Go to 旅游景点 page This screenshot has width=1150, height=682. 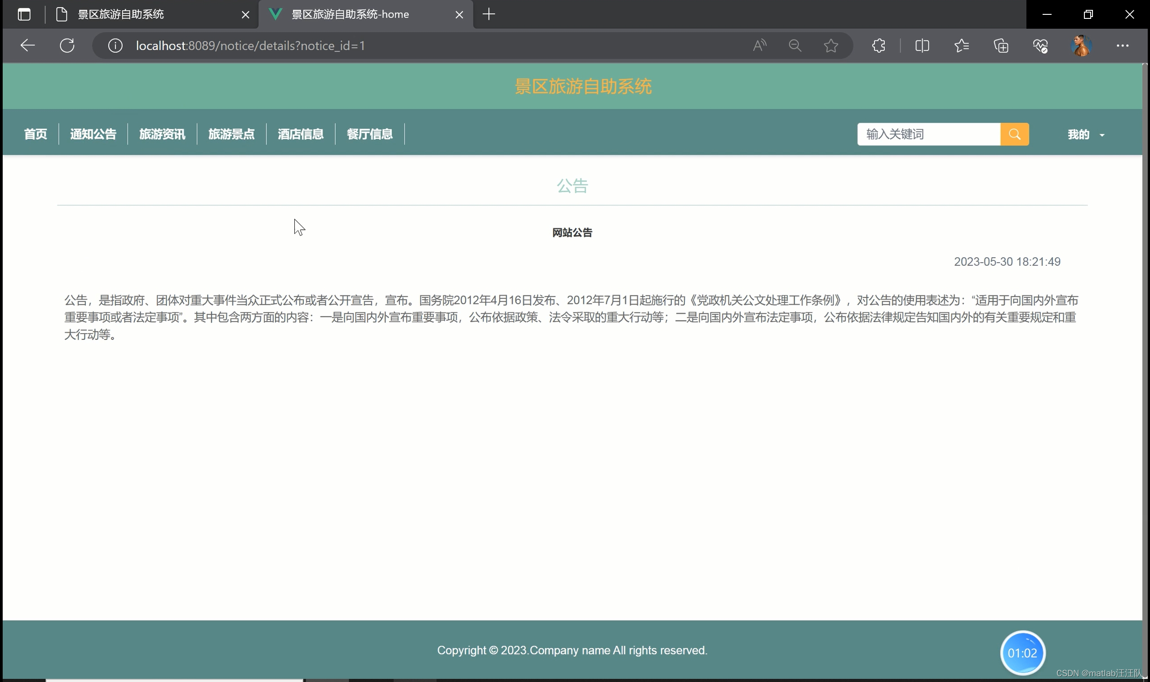coord(231,134)
